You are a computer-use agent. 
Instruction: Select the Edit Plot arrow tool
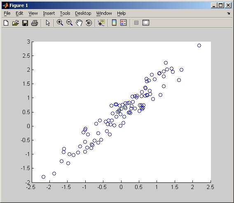(48, 23)
